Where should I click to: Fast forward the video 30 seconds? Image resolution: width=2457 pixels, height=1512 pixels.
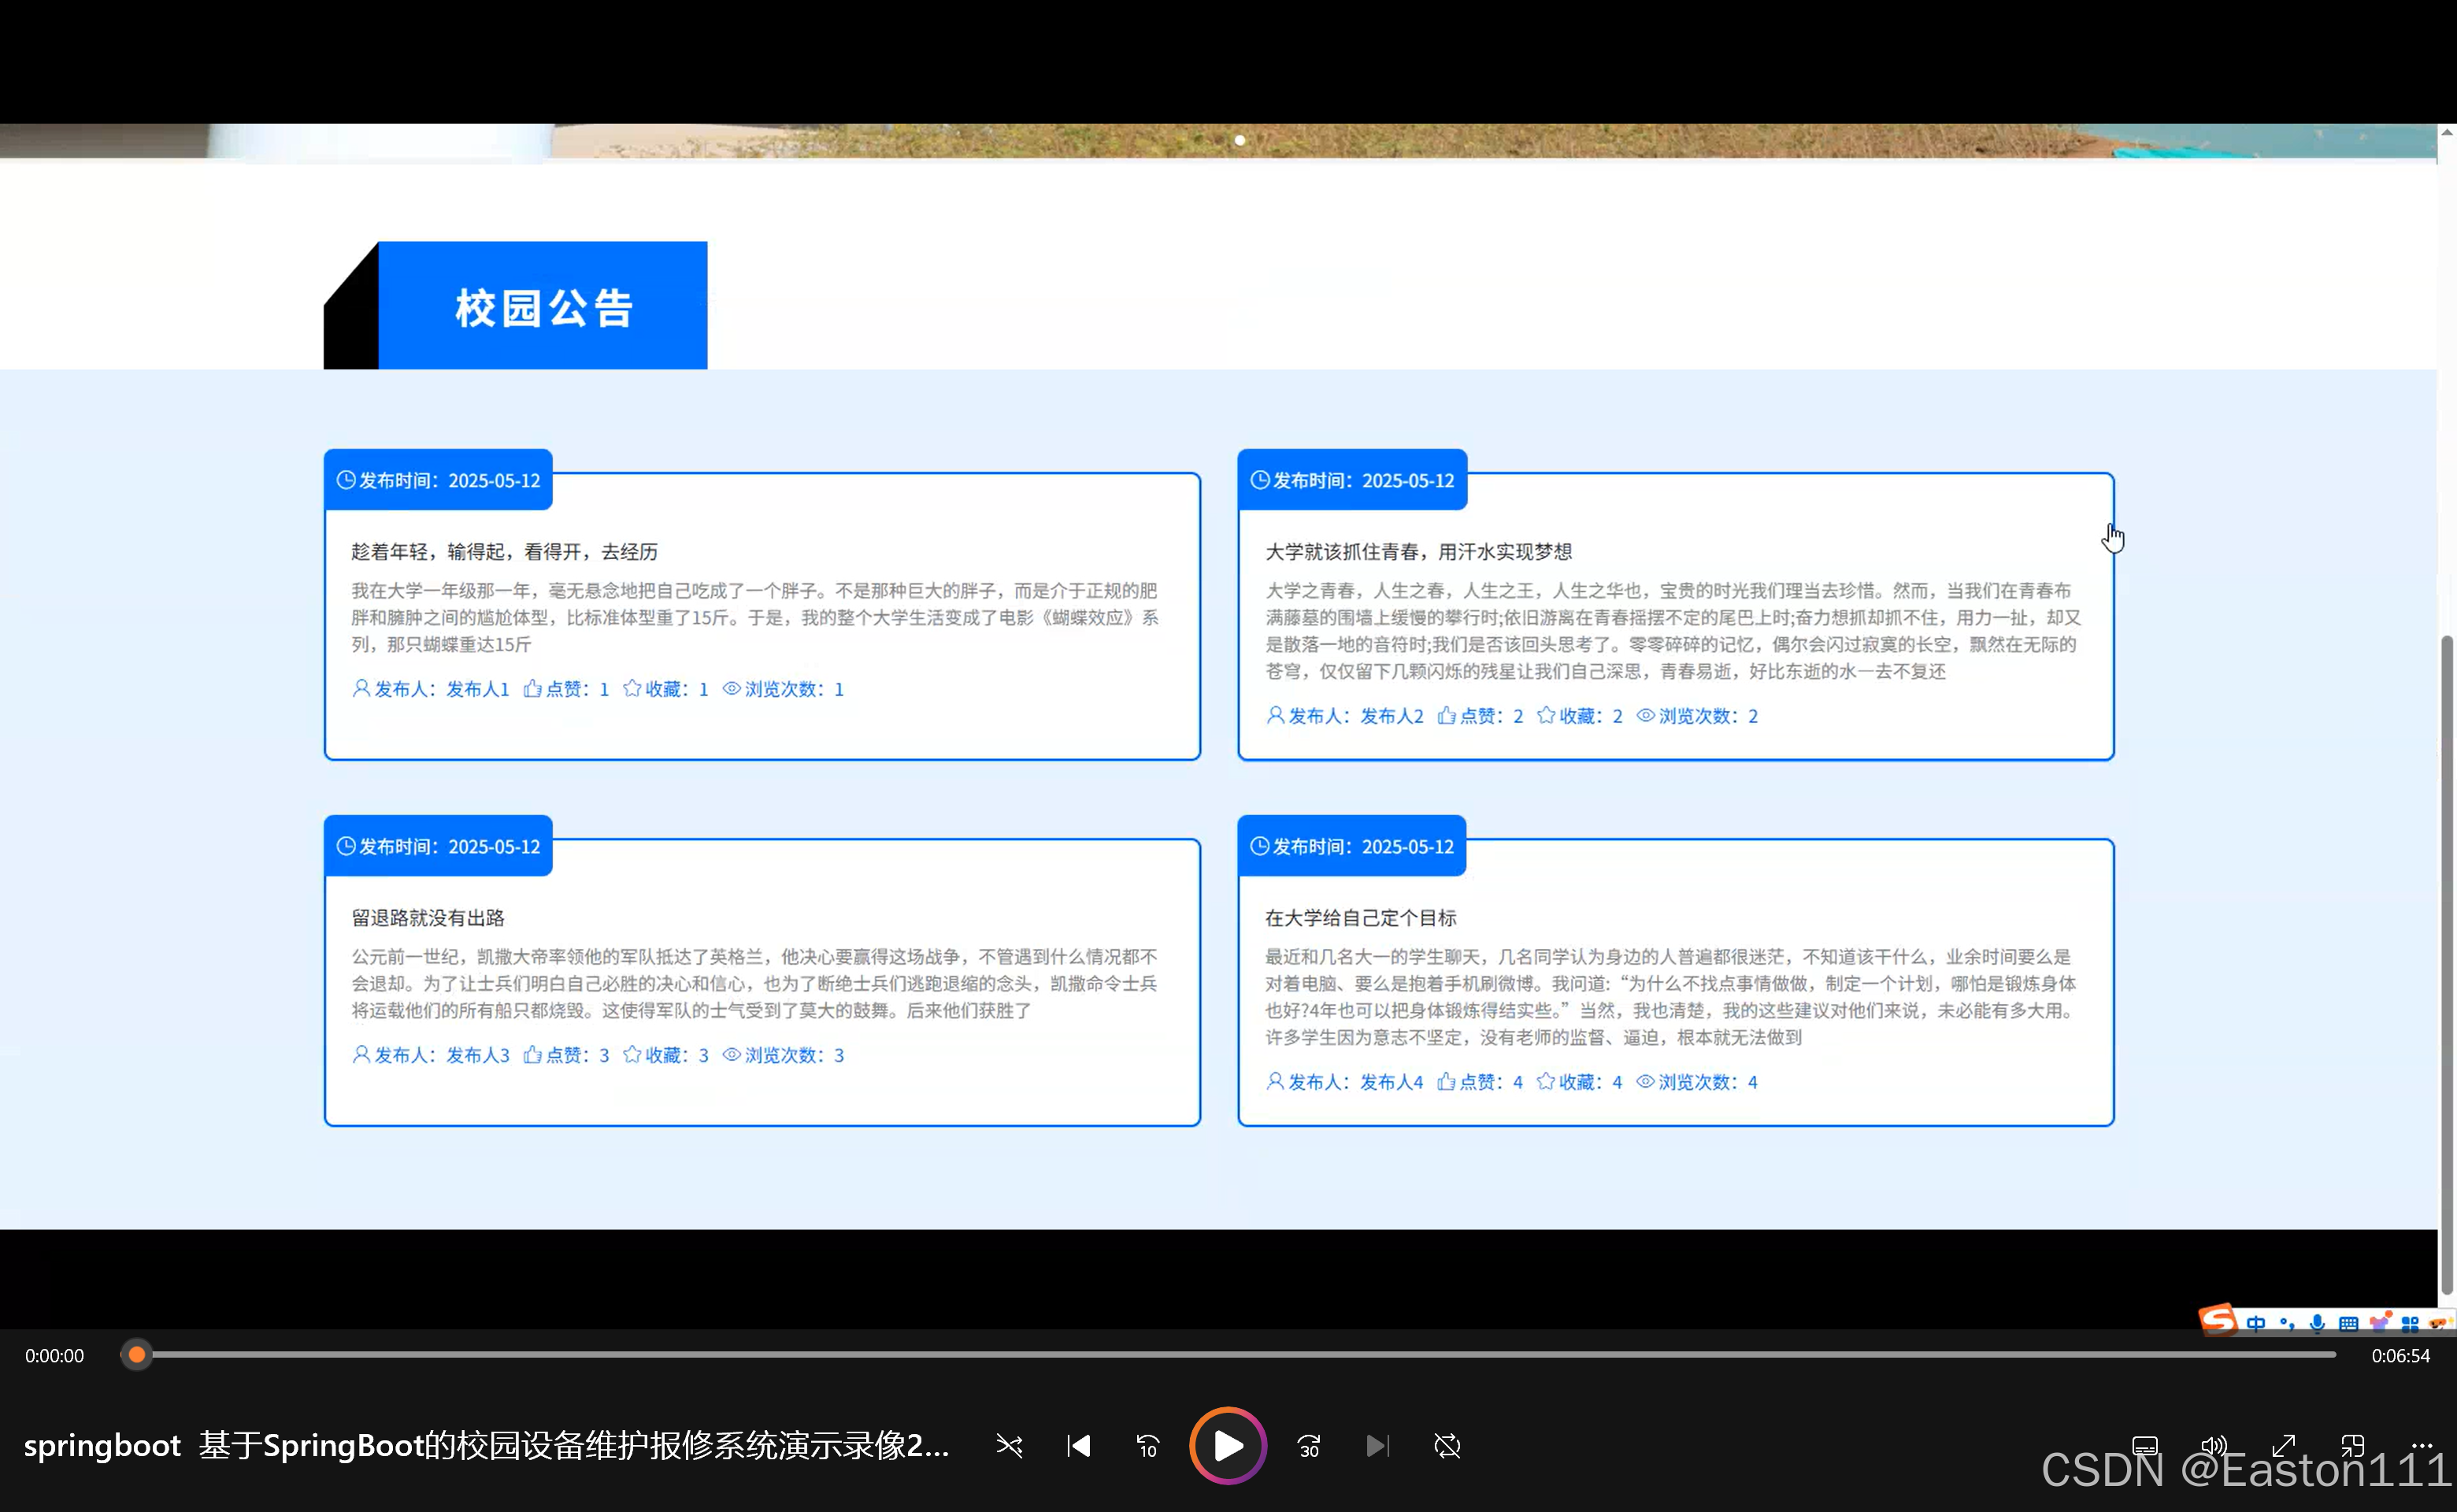[1308, 1446]
